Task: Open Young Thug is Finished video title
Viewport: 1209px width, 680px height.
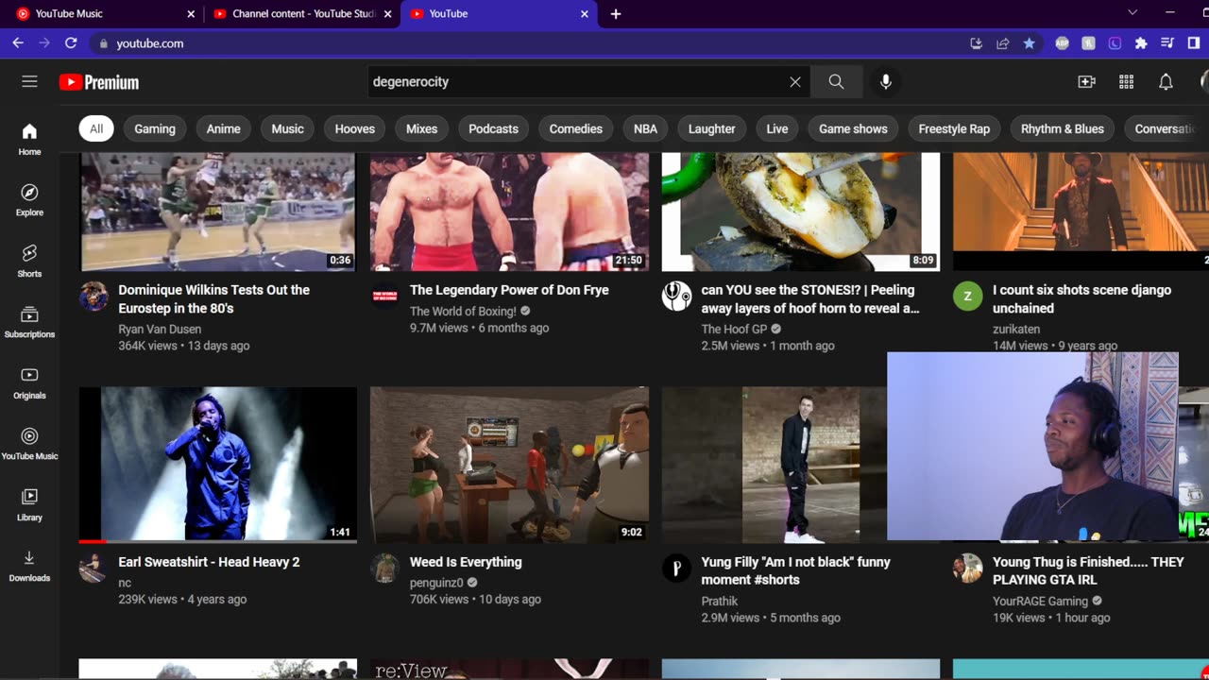Action: (x=1088, y=571)
